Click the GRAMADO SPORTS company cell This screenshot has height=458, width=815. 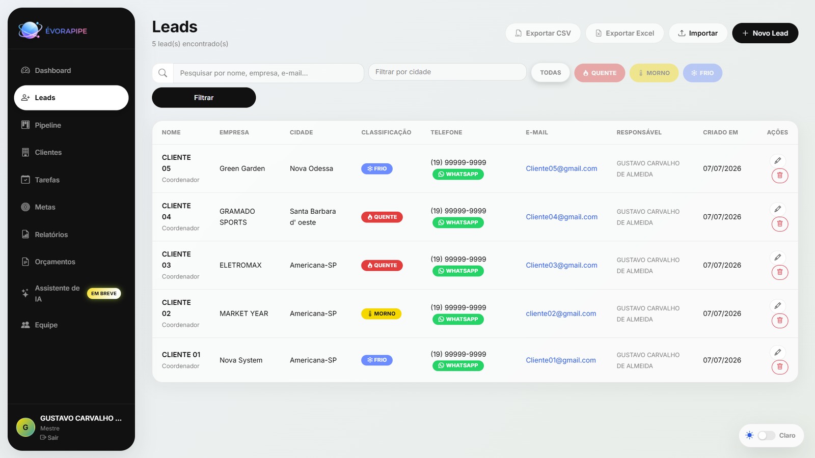click(237, 217)
